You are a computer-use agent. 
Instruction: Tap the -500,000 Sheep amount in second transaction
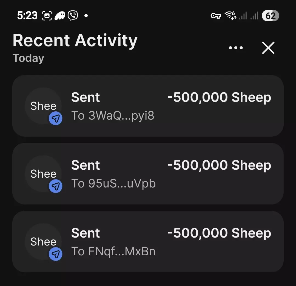click(219, 165)
